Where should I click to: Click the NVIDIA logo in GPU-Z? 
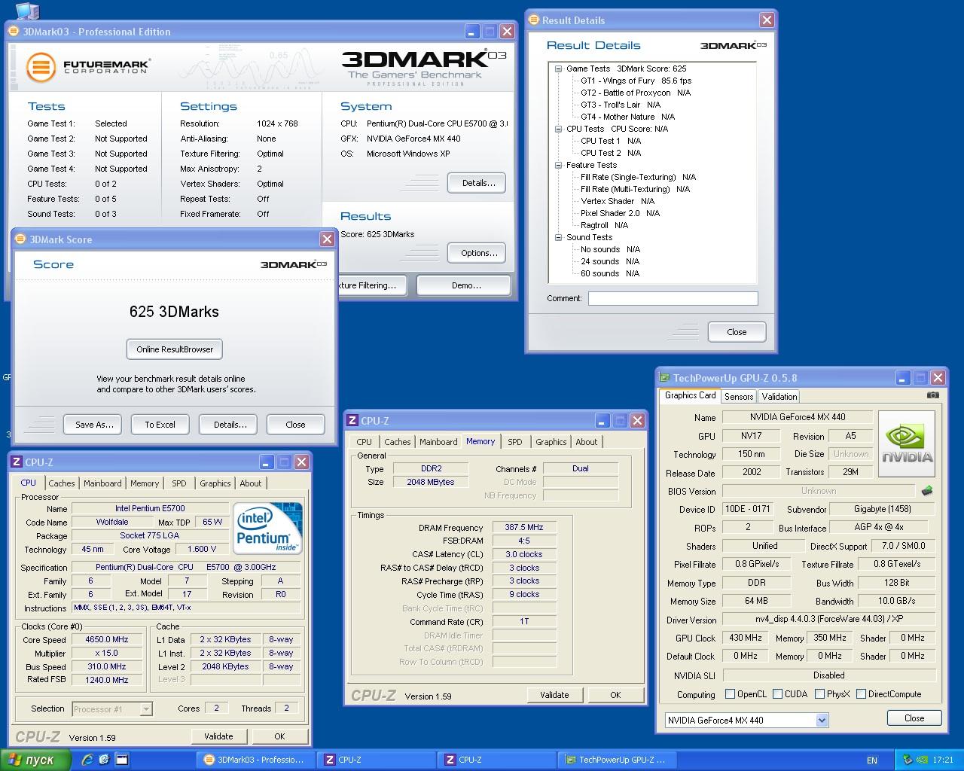(907, 443)
